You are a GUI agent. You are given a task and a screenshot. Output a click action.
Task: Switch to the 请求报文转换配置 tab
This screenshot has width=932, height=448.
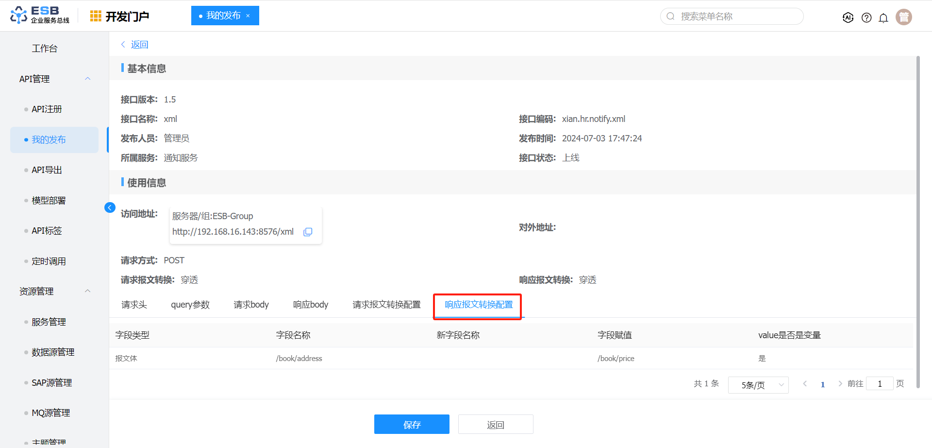click(x=386, y=305)
